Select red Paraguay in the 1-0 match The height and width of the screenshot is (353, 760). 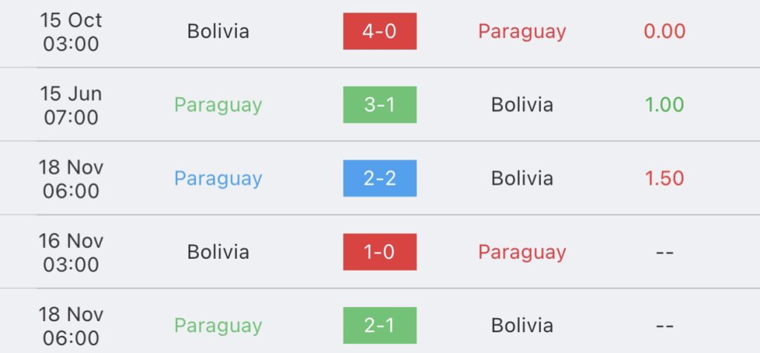pyautogui.click(x=522, y=253)
